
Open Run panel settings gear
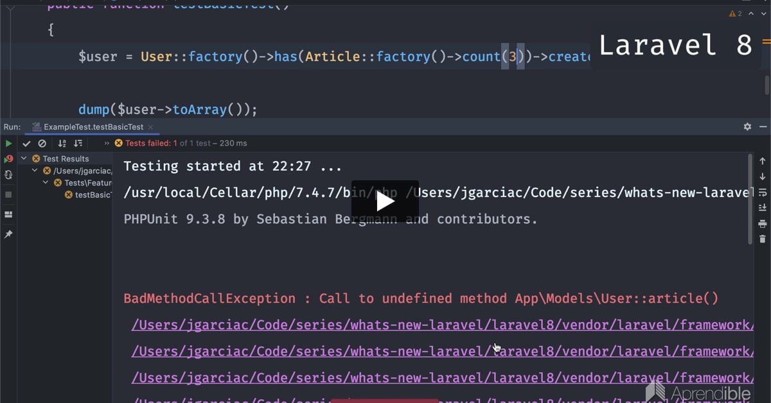pos(747,127)
